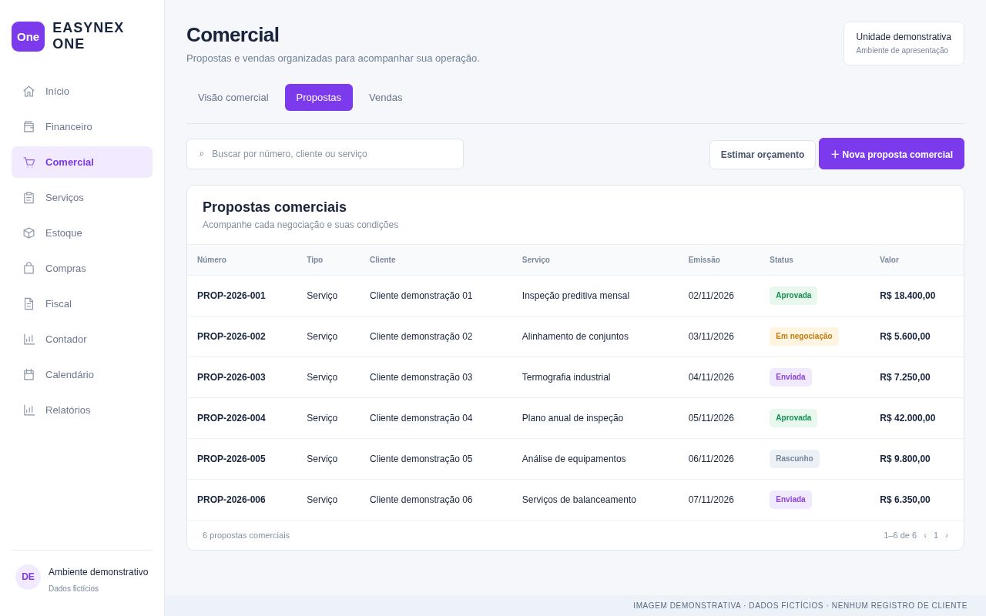This screenshot has height=616, width=986.
Task: Click Cliente demonstração 03 cell
Action: 421,377
